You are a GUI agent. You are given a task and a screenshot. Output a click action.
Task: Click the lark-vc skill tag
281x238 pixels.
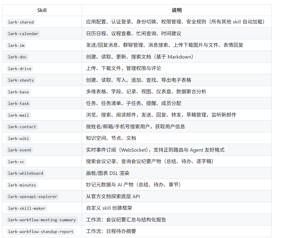[16, 162]
